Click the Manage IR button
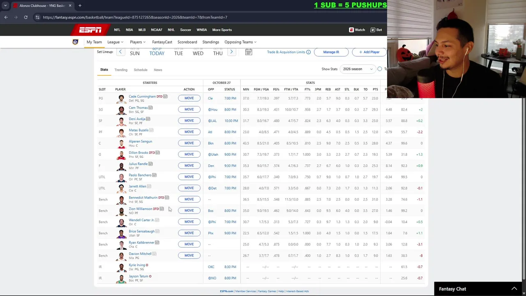526x296 pixels. pos(331,52)
